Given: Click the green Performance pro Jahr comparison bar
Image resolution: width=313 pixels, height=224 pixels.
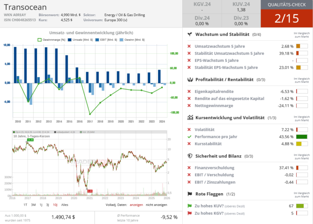Looking at the screenshot, I should pyautogui.click(x=302, y=136).
